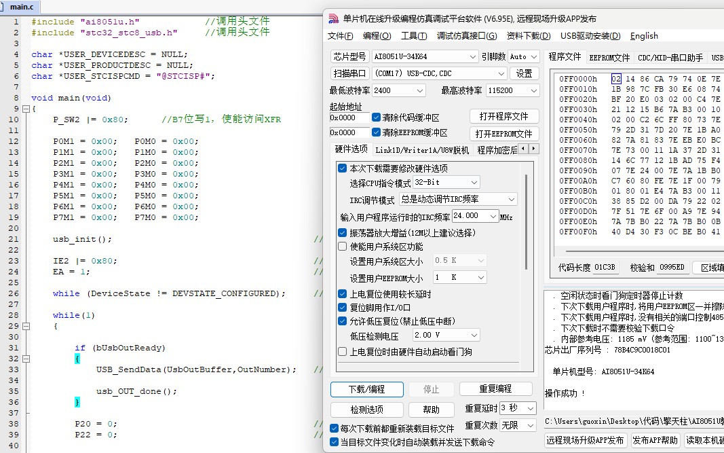Click the program start address 0x0000 field
The image size is (724, 453).
coord(349,117)
